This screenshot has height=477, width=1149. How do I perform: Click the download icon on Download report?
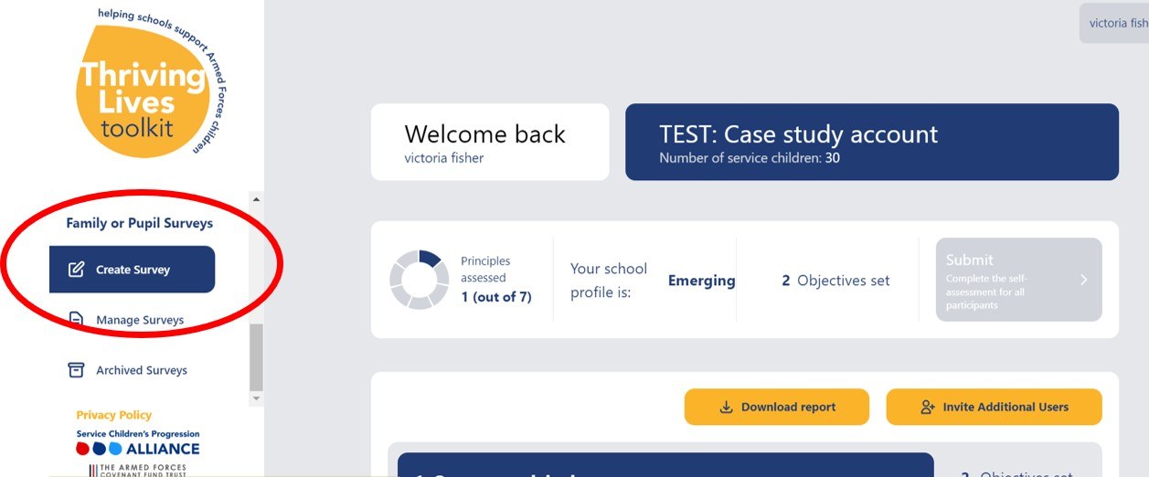(727, 408)
